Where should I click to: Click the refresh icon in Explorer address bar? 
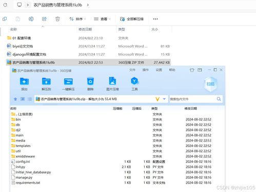pyautogui.click(x=5, y=5)
